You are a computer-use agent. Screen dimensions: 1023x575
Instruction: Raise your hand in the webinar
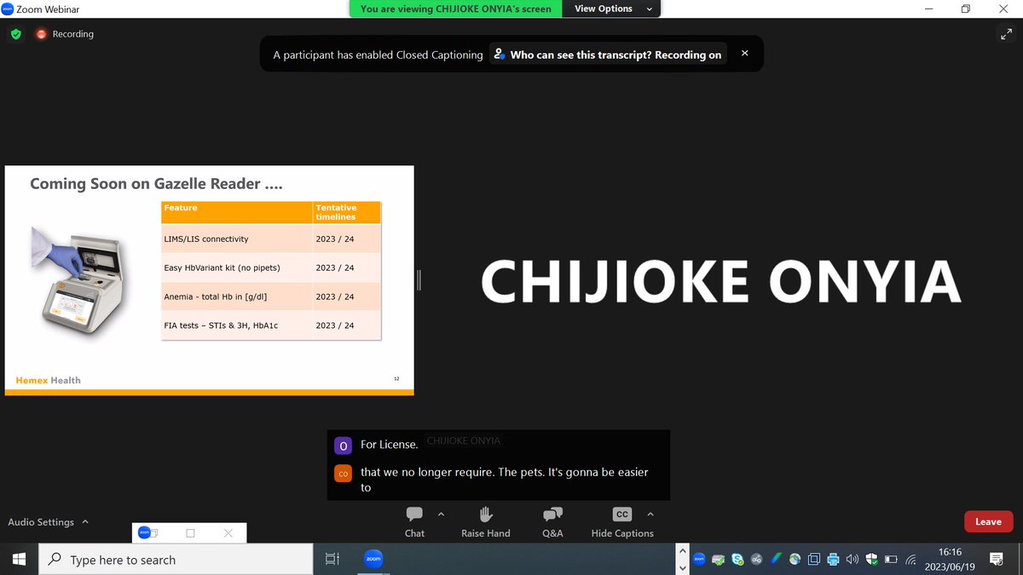click(x=485, y=521)
